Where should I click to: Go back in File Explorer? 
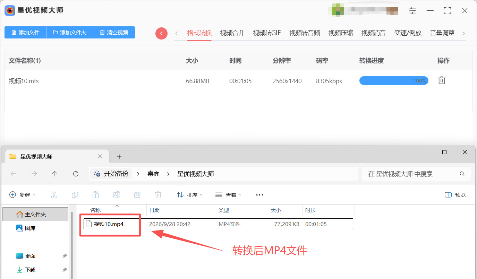point(14,174)
